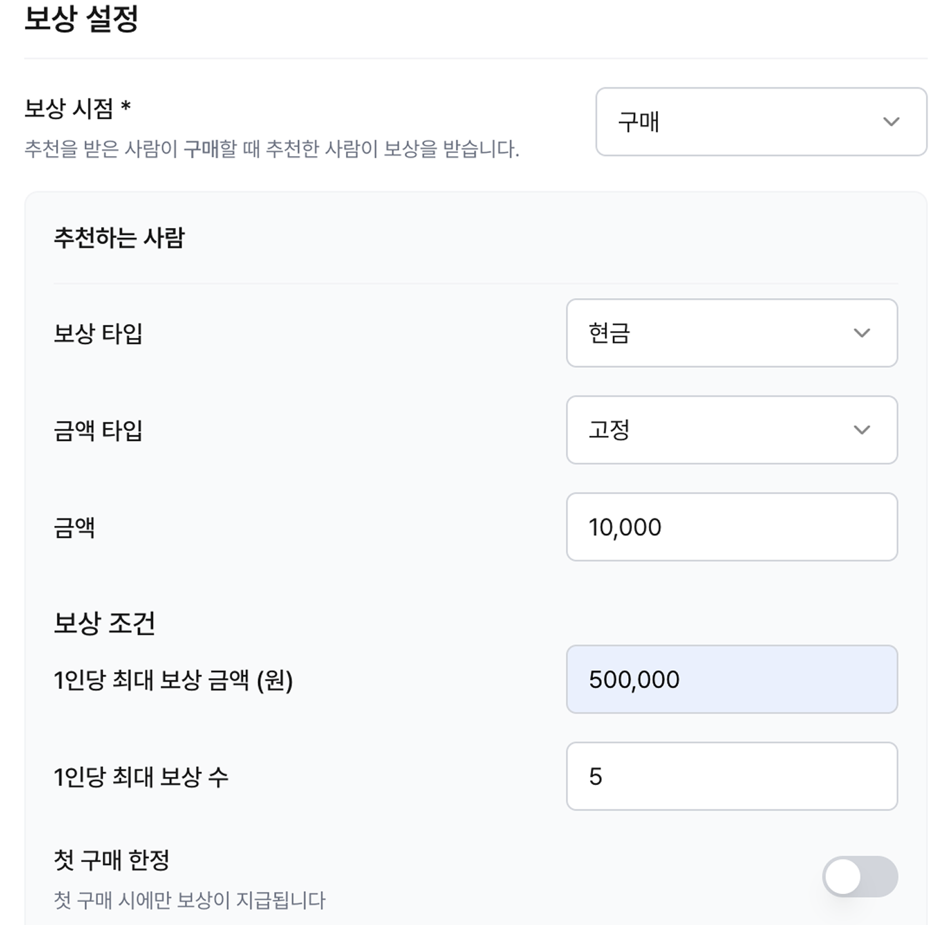This screenshot has width=929, height=925.
Task: Click the 추천하는 사람 section heading
Action: tap(119, 238)
